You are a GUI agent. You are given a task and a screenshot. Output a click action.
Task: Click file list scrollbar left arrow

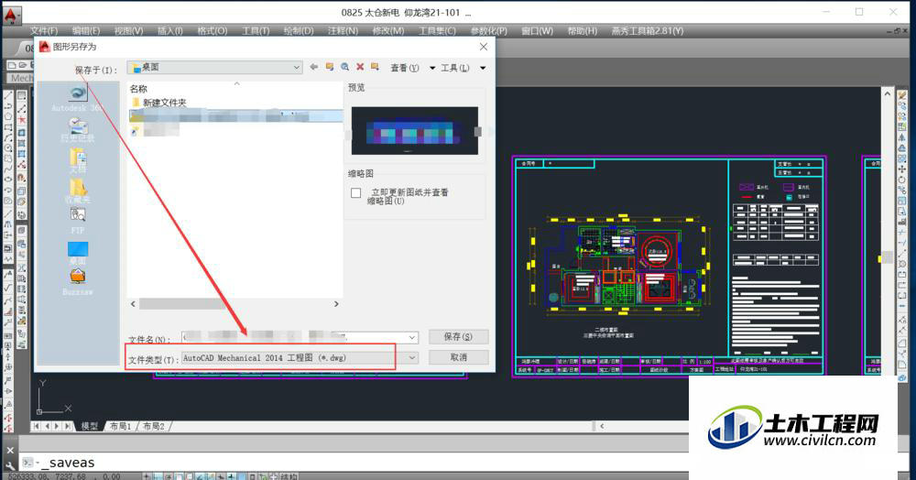coord(133,303)
